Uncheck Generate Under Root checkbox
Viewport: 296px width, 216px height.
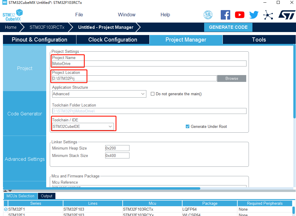(188, 126)
